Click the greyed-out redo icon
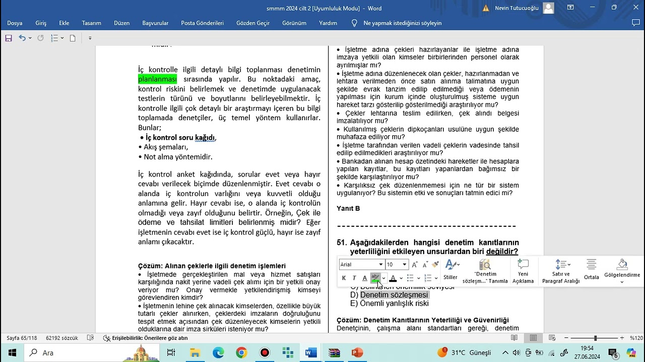Screen dimensions: 645x362 click(x=40, y=38)
